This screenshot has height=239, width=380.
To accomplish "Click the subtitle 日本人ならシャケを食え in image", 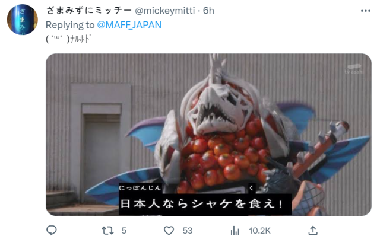I will [202, 204].
